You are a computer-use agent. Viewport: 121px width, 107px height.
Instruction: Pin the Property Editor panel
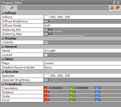tap(114, 3)
